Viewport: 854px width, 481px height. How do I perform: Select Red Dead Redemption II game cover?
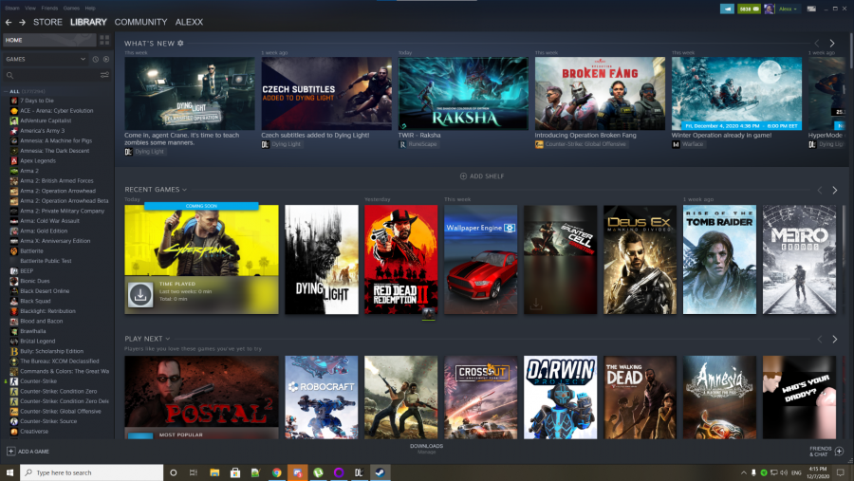401,259
